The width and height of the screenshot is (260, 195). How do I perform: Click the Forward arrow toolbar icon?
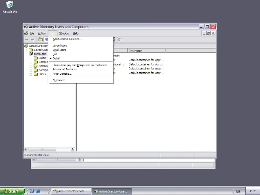pos(32,39)
